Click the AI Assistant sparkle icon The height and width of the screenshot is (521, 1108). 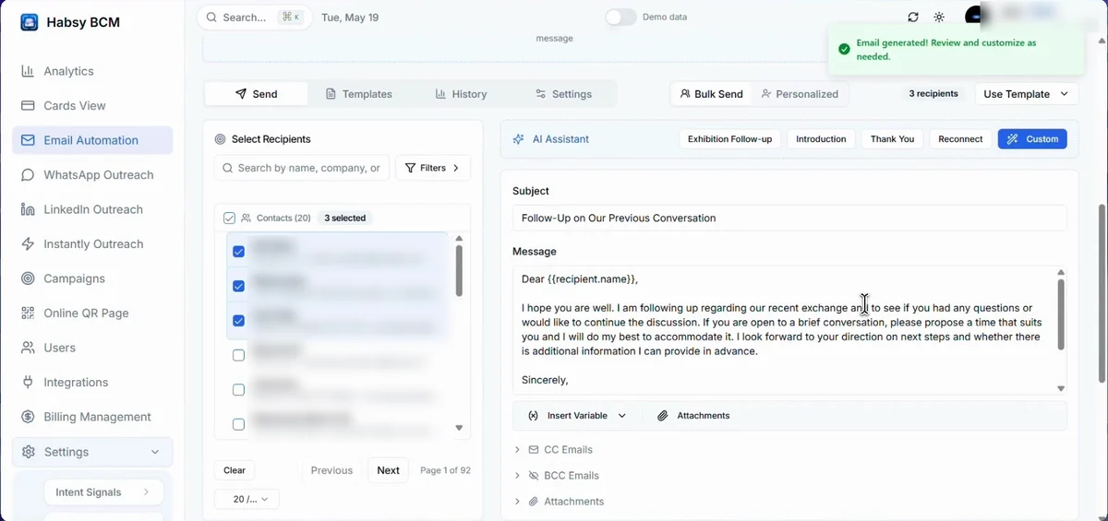tap(519, 139)
